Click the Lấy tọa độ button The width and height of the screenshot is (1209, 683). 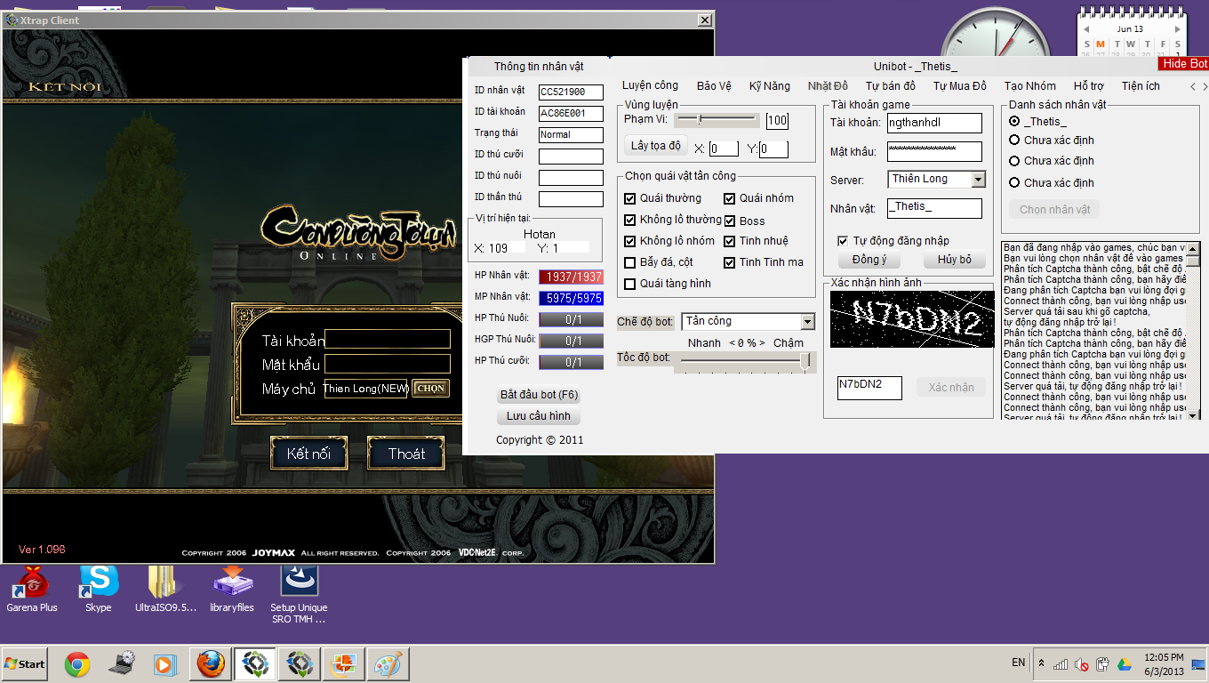click(656, 146)
